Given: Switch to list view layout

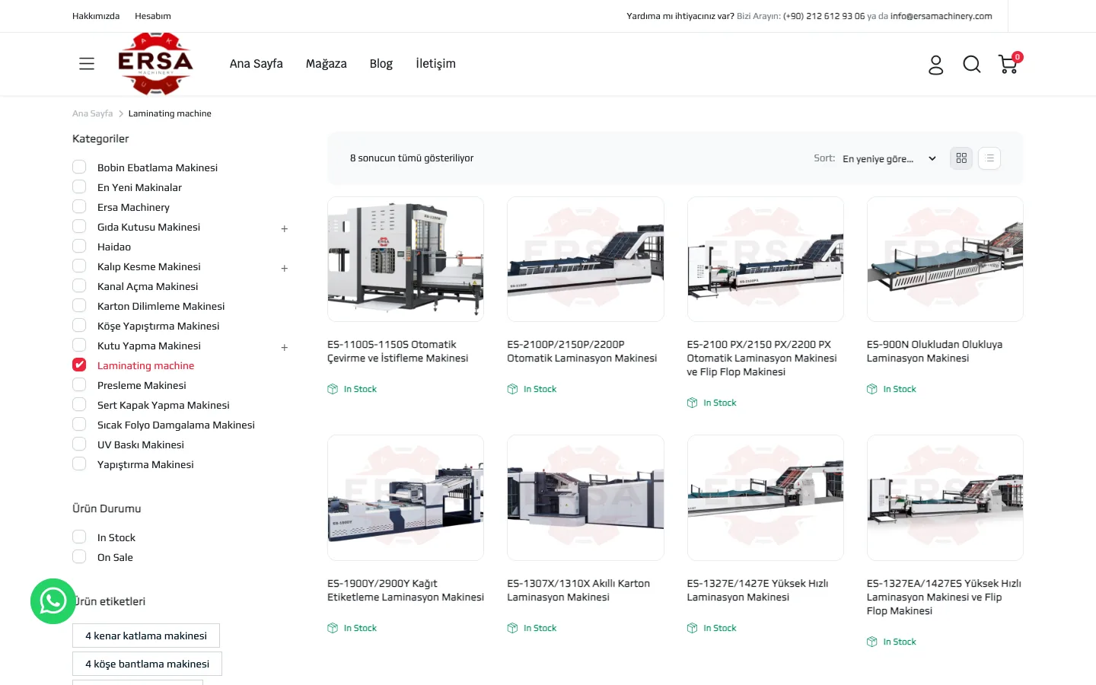Looking at the screenshot, I should 989,158.
